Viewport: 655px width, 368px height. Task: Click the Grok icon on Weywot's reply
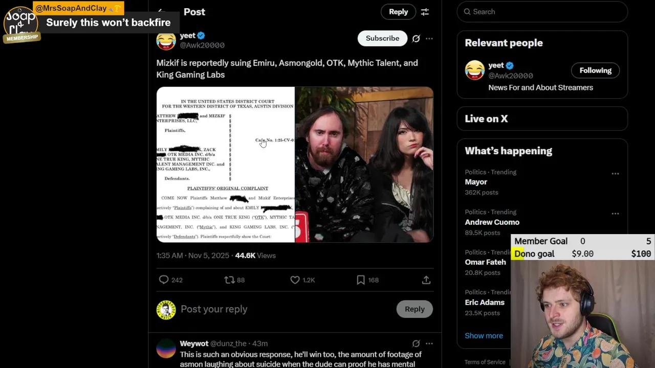pyautogui.click(x=416, y=343)
